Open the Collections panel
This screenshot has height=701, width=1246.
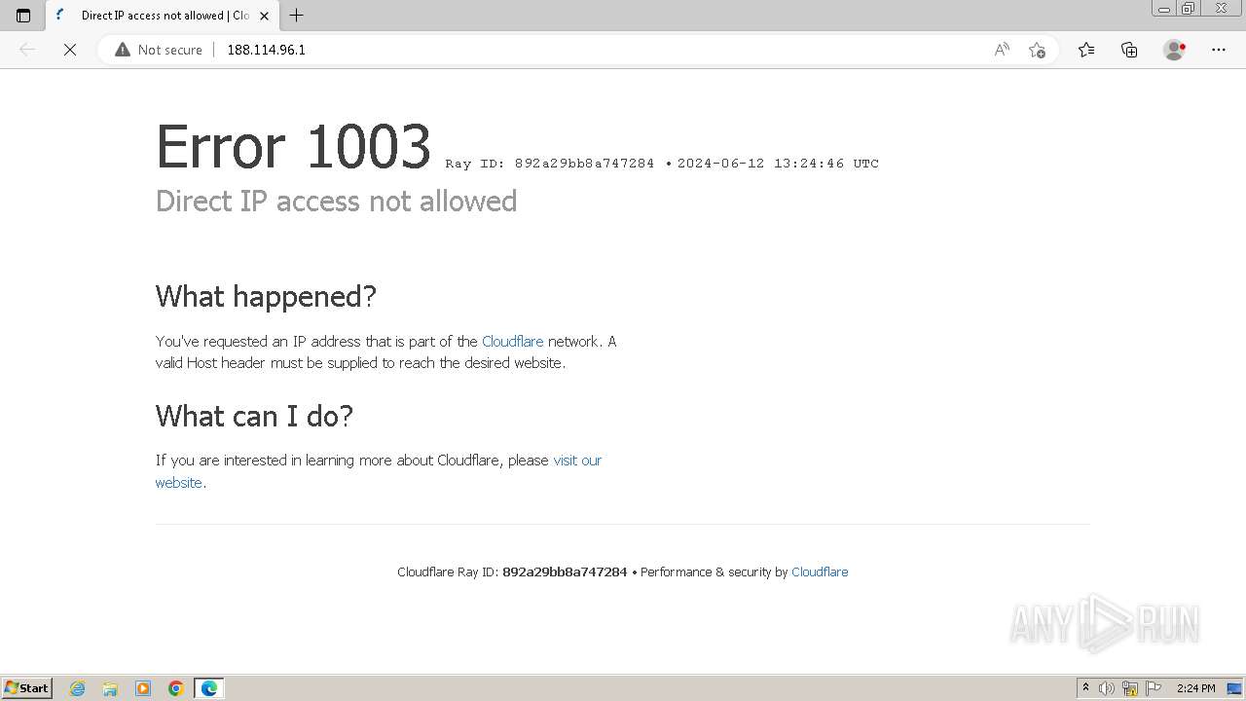[1129, 50]
